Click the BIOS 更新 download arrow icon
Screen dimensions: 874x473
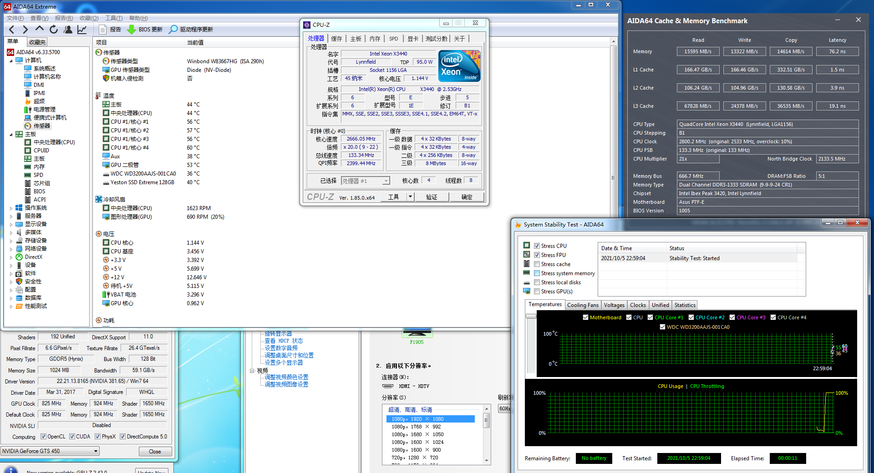point(132,30)
